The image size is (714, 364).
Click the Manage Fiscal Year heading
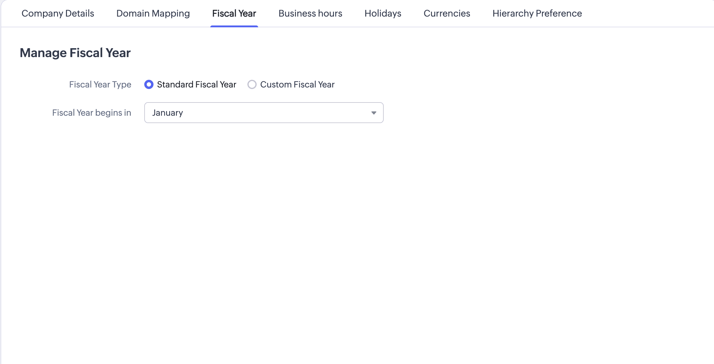click(75, 53)
